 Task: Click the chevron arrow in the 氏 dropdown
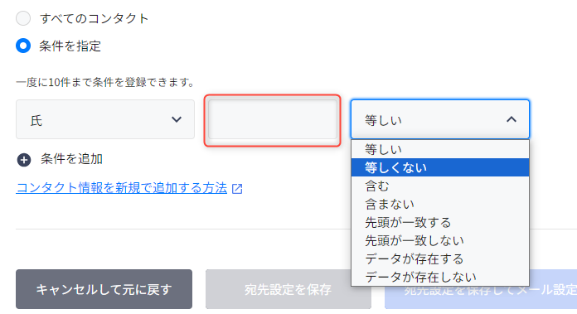click(x=177, y=119)
